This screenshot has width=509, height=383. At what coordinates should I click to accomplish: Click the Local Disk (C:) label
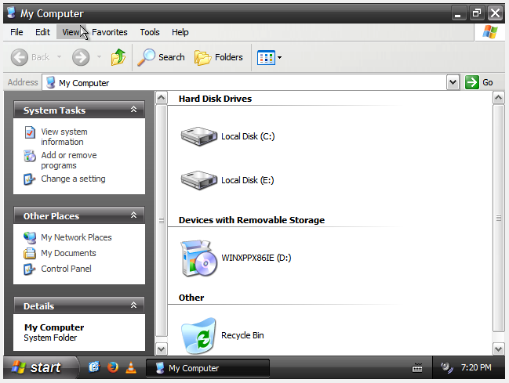click(x=248, y=136)
